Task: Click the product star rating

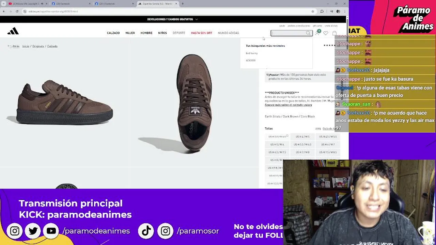Action: click(329, 45)
